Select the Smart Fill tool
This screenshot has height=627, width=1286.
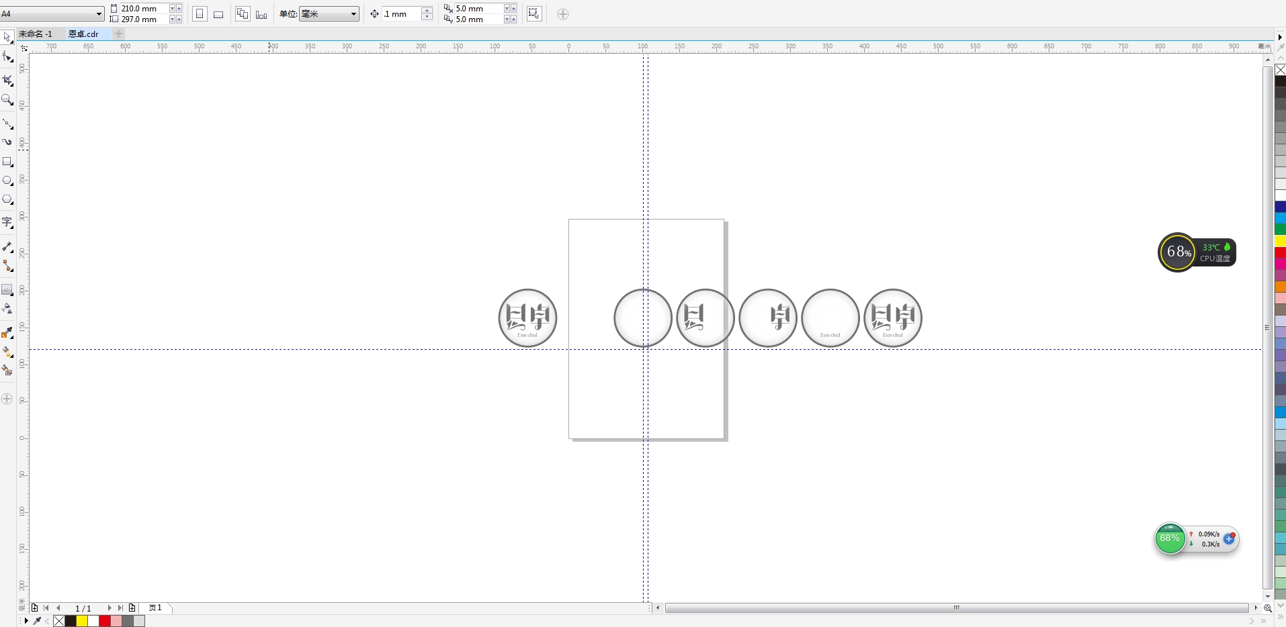(x=7, y=370)
